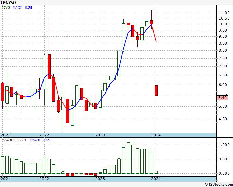This screenshot has height=187, width=233.
Task: Click the 10.00 price axis label
Action: (224, 24)
